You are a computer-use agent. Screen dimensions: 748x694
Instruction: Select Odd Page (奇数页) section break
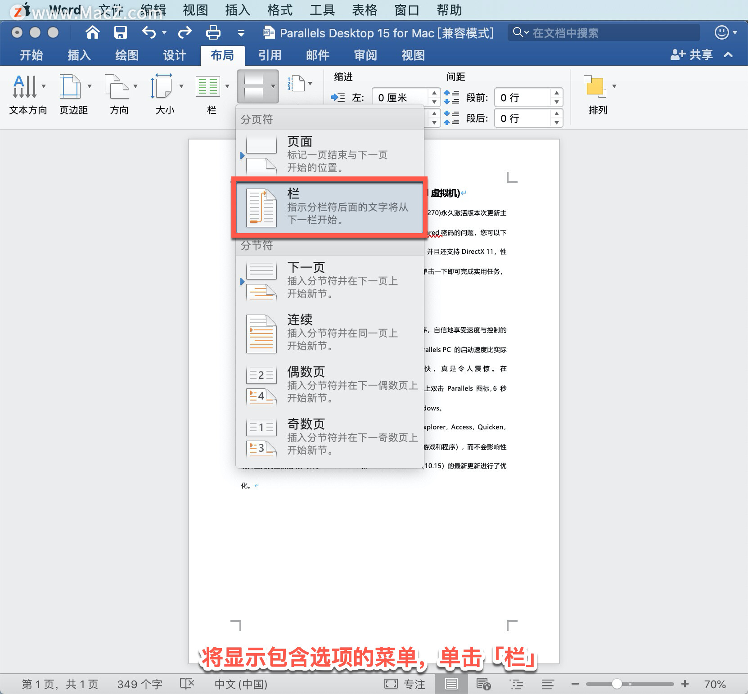330,437
